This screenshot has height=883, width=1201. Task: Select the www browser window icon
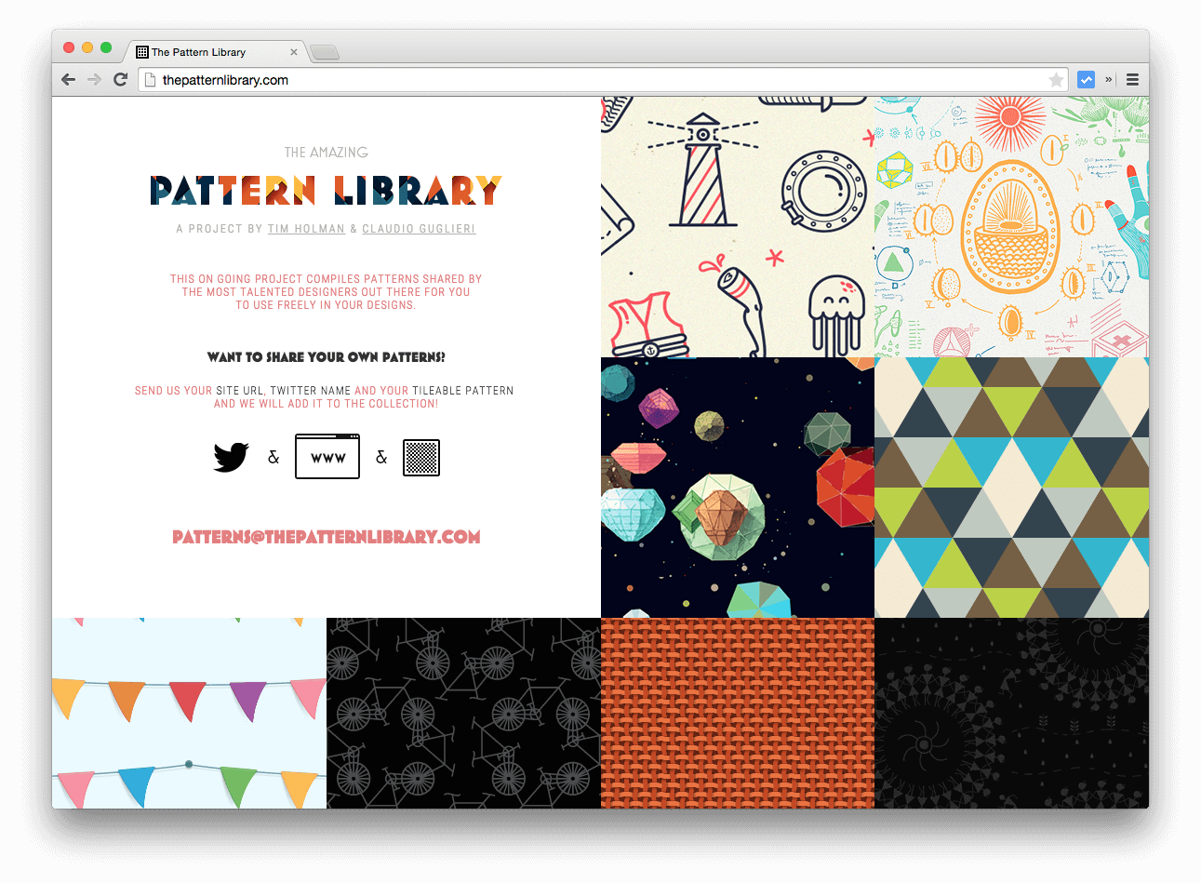pos(327,457)
